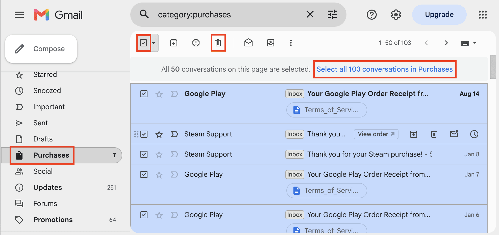Archive selected conversations in the toolbar
This screenshot has height=235, width=499.
click(174, 43)
